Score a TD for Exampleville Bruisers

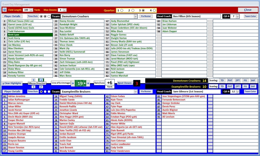[222, 86]
